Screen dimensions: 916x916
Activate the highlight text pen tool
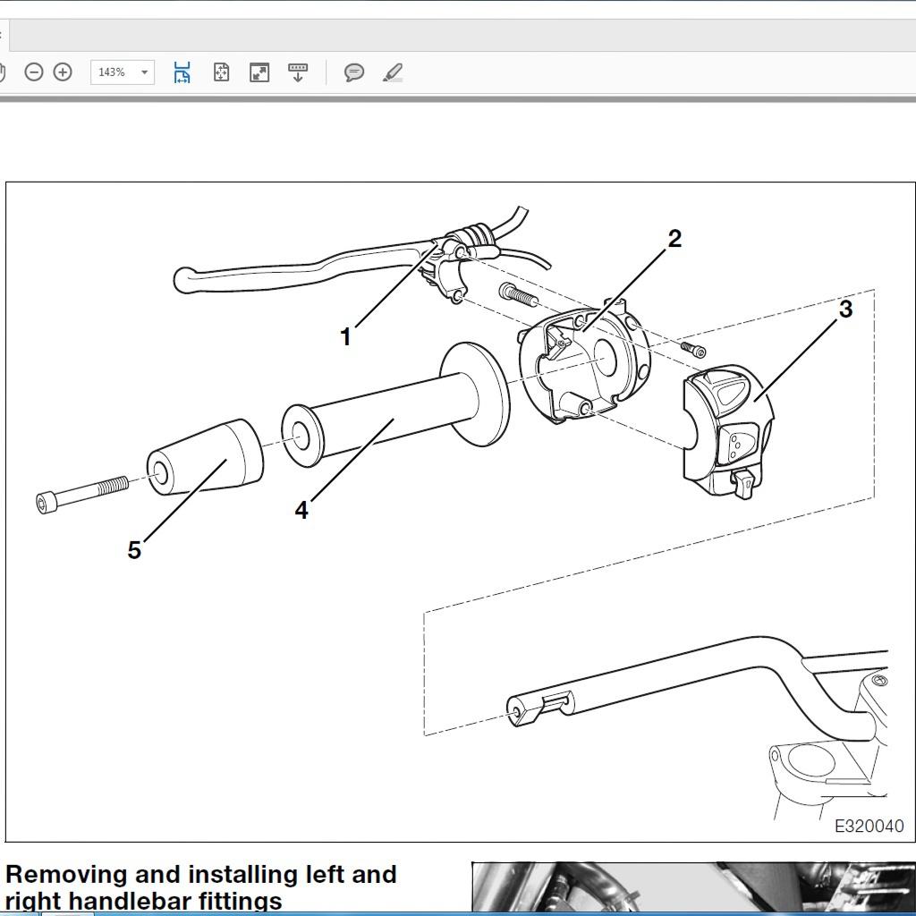pos(393,72)
